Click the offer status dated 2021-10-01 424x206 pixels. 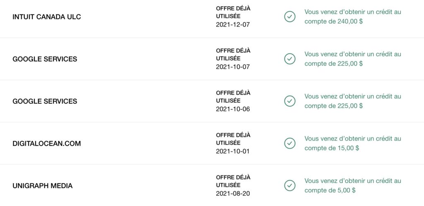233,143
